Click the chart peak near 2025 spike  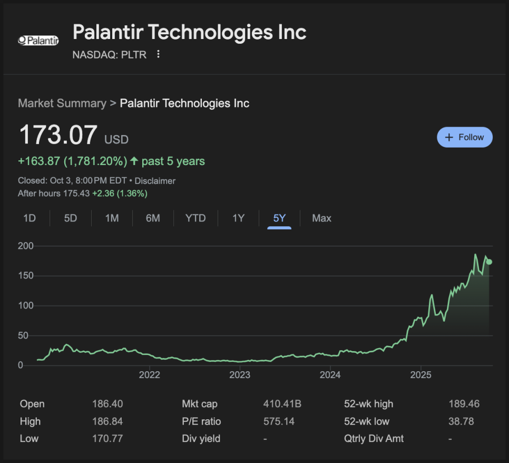[x=432, y=296]
